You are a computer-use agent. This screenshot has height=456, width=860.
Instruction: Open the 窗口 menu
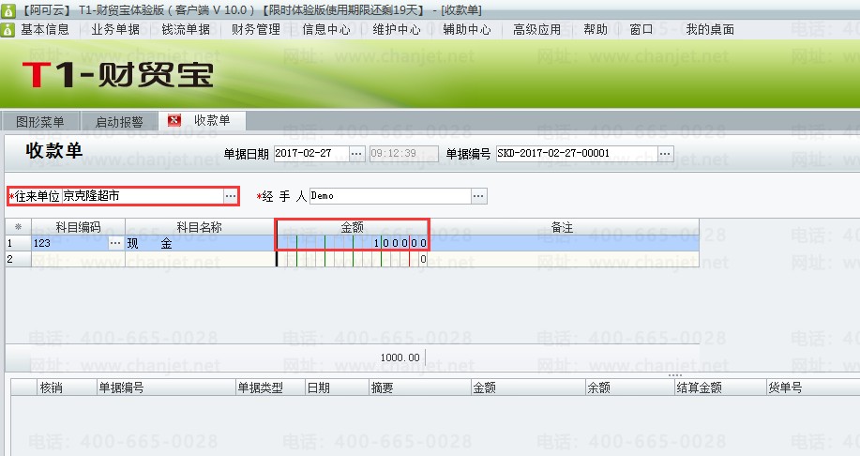[x=641, y=30]
